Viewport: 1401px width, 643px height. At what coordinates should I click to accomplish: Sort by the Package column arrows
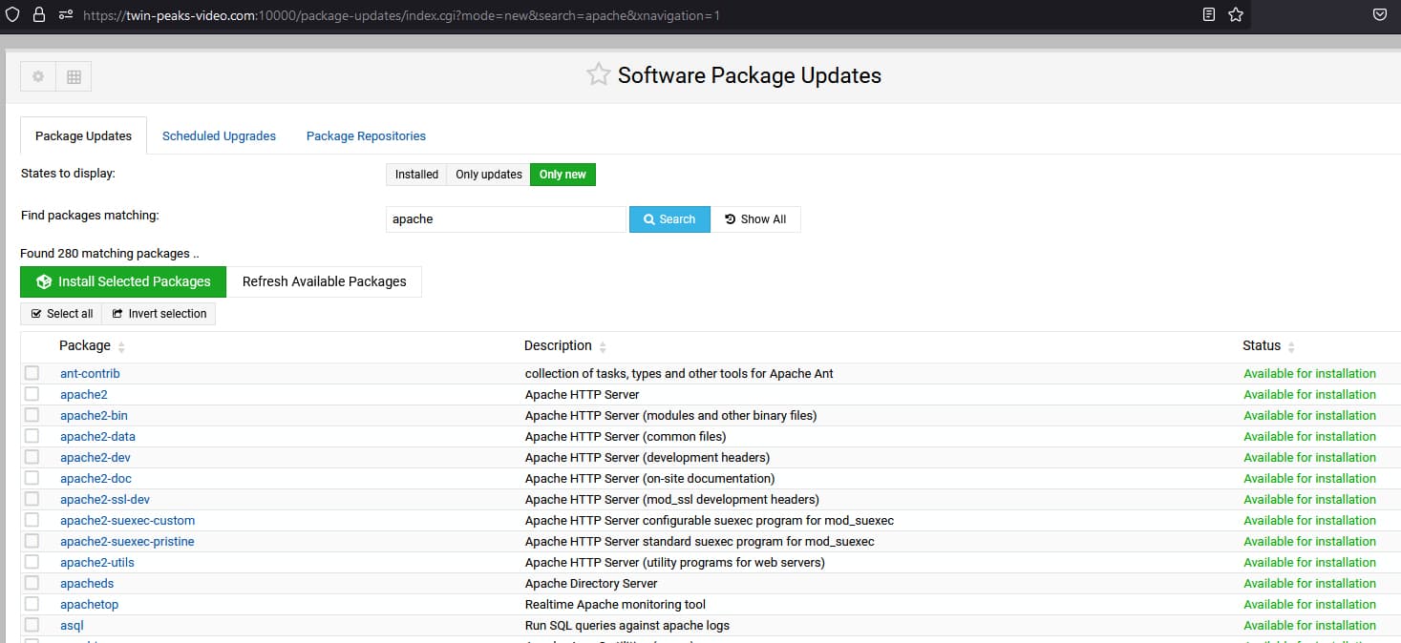coord(121,347)
